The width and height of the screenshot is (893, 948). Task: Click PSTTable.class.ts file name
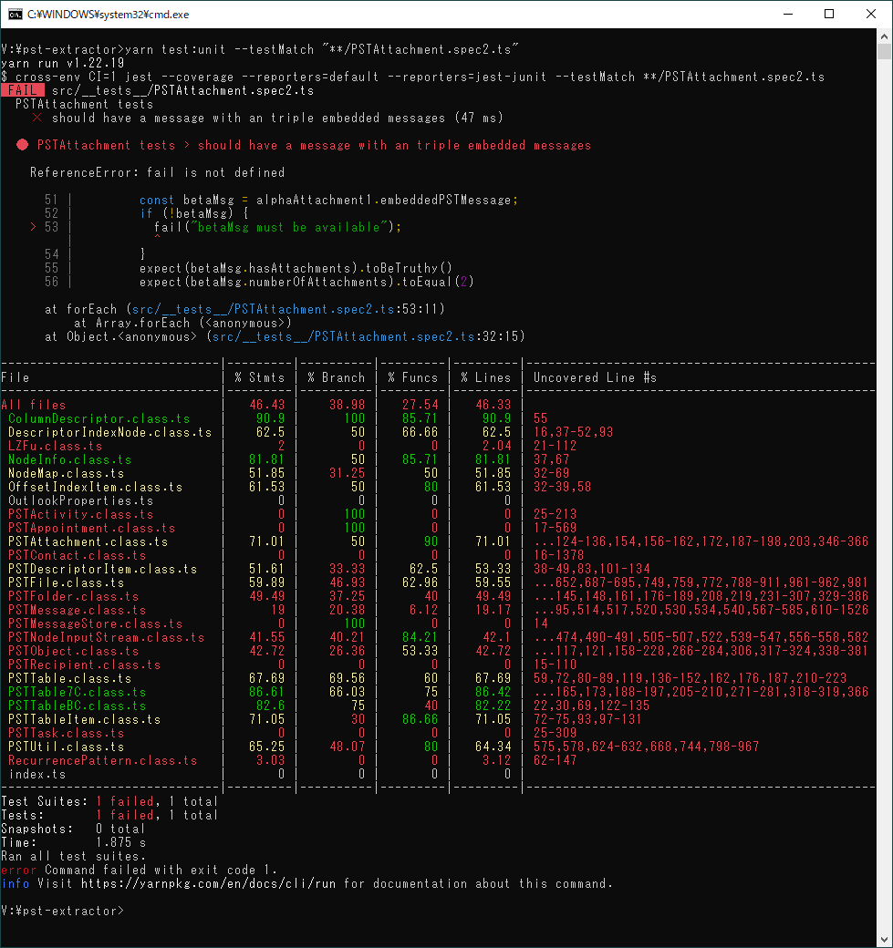[69, 679]
